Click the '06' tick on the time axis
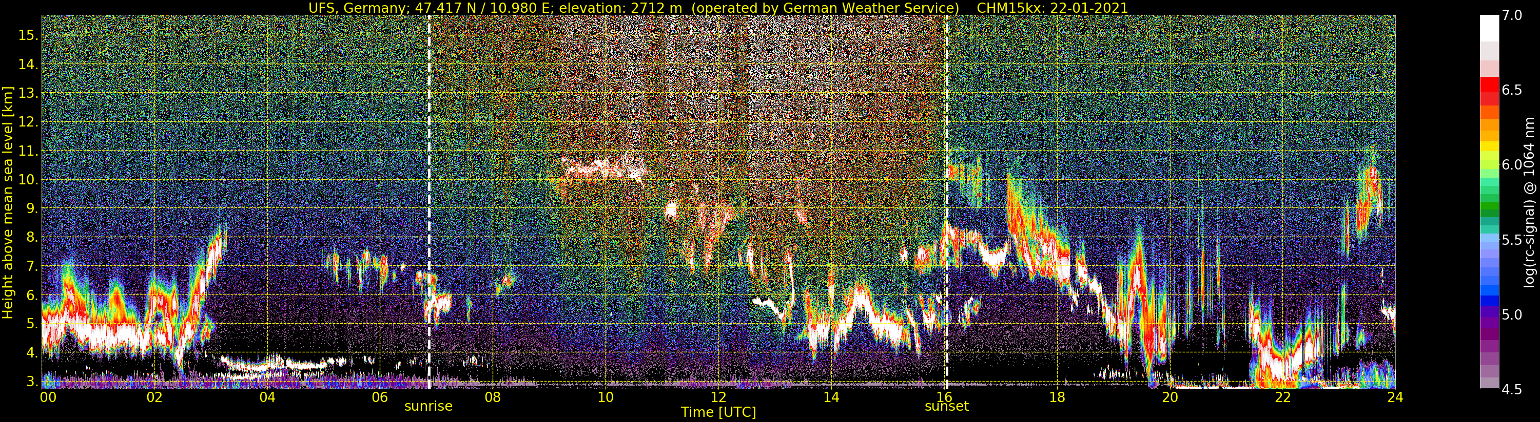The image size is (1540, 422). point(380,397)
